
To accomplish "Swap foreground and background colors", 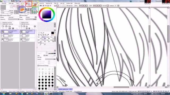I will coord(55,32).
